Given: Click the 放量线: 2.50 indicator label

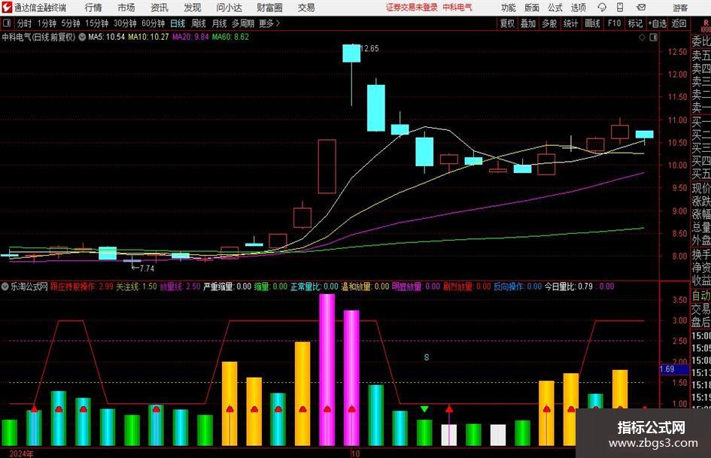Looking at the screenshot, I should point(180,287).
